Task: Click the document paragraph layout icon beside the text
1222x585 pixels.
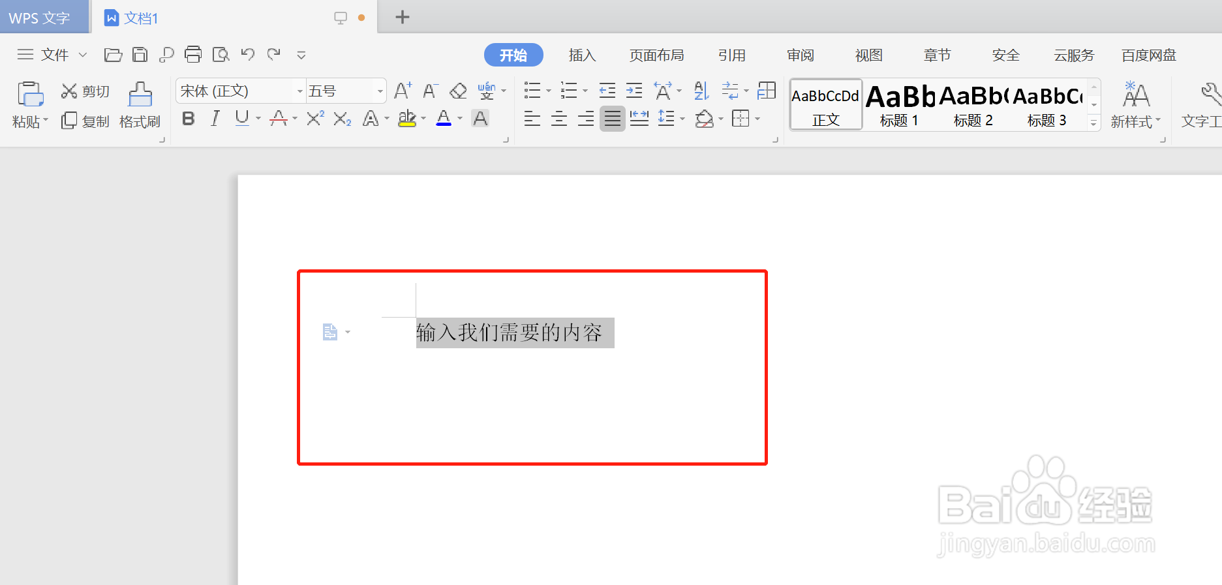Action: coord(330,332)
